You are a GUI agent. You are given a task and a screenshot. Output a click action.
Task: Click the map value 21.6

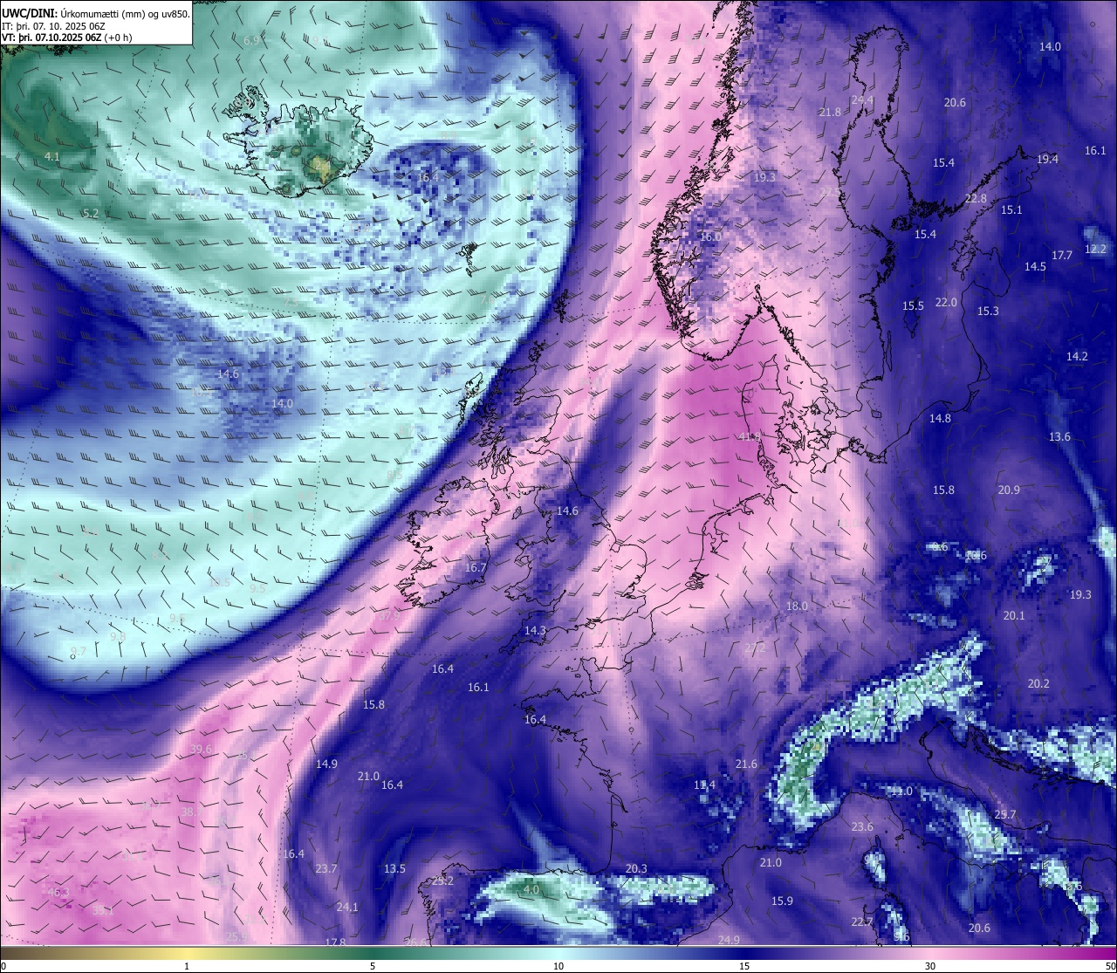(x=746, y=764)
